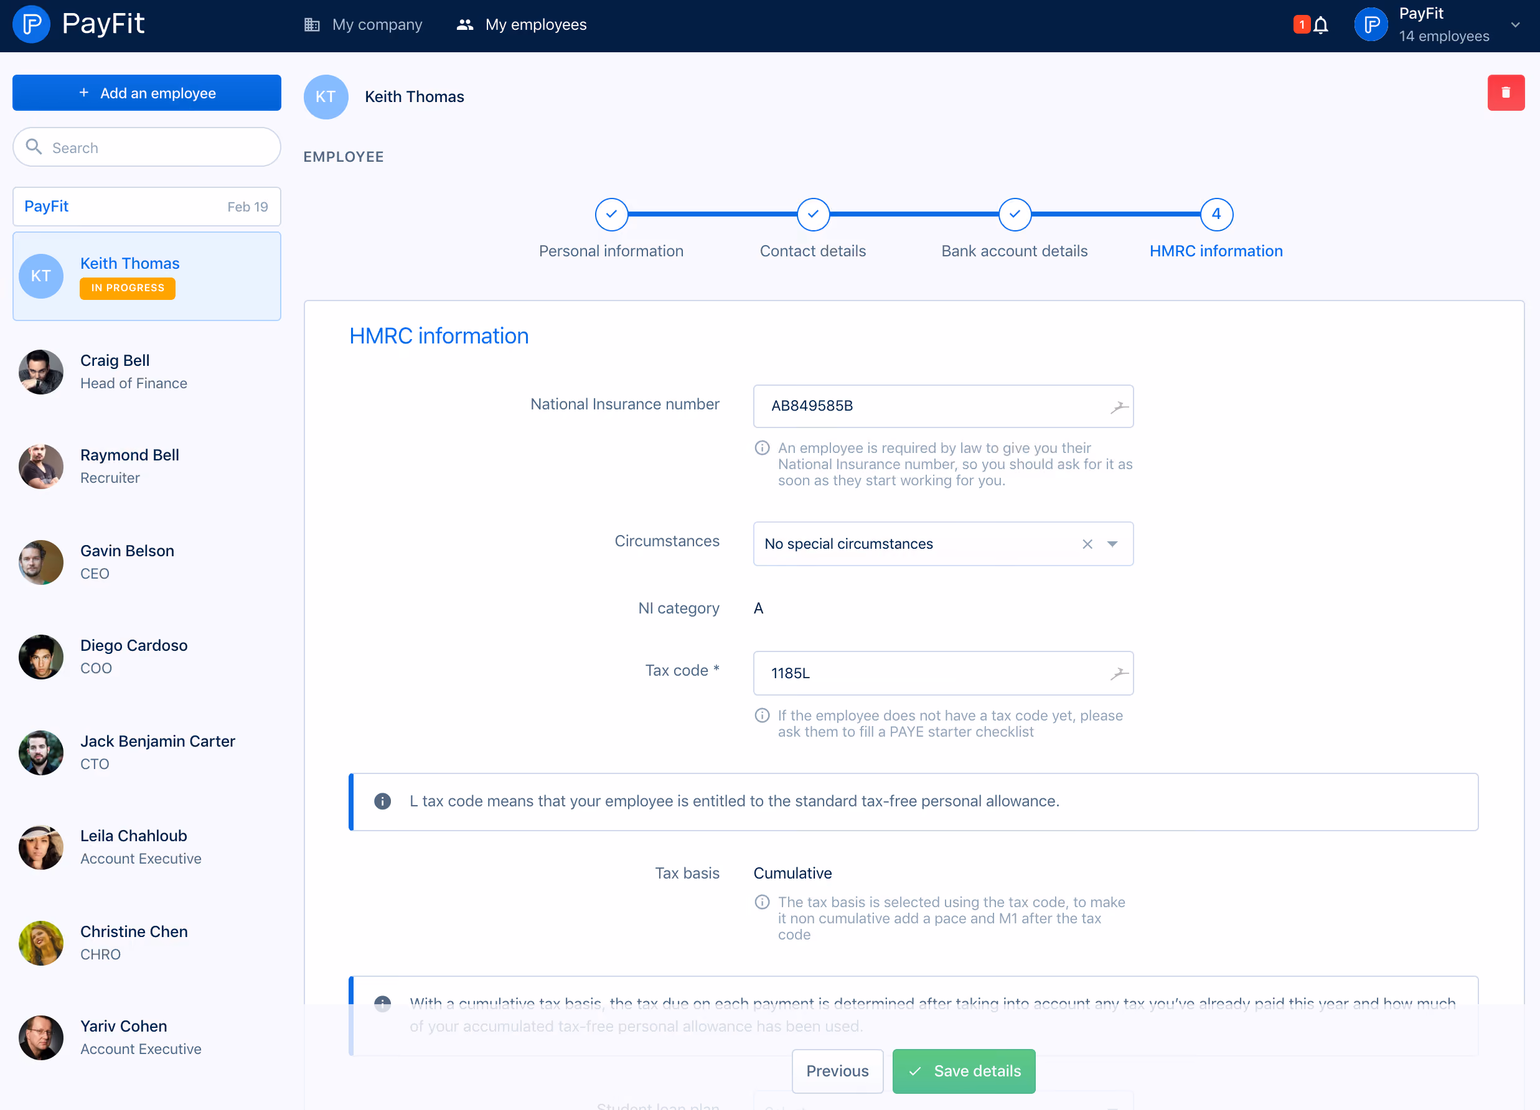Click the edit icon in Tax code field

tap(1119, 673)
